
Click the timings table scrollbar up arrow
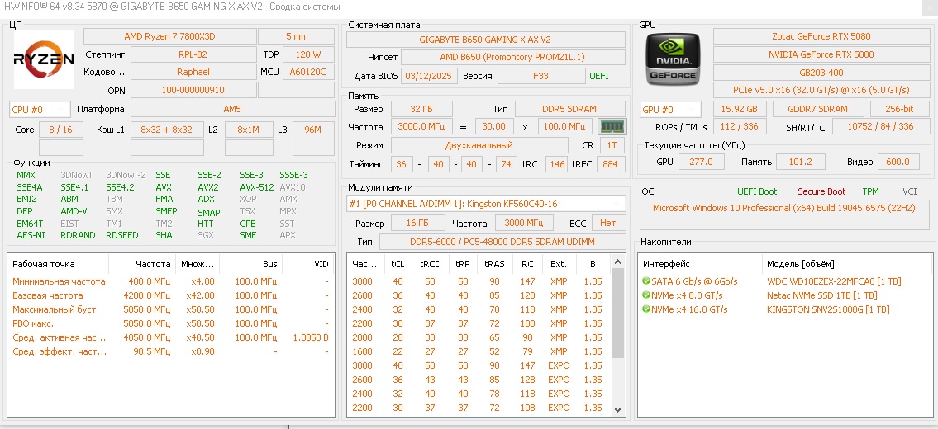pyautogui.click(x=618, y=262)
